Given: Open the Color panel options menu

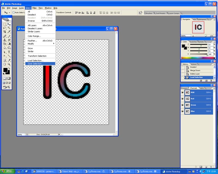Looking at the screenshot, I should [214, 42].
